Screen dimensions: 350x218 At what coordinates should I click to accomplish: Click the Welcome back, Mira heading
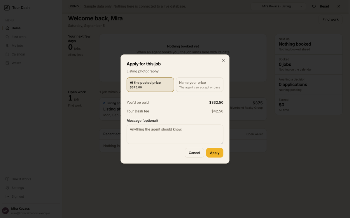pos(95,18)
